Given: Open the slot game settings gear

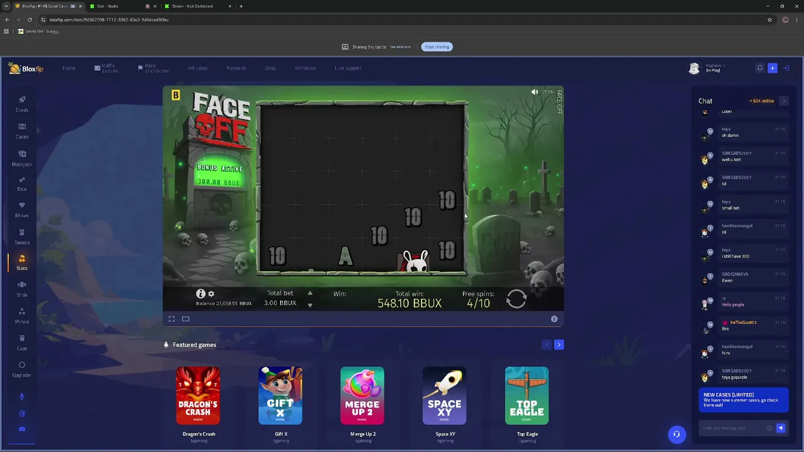Looking at the screenshot, I should pos(211,294).
